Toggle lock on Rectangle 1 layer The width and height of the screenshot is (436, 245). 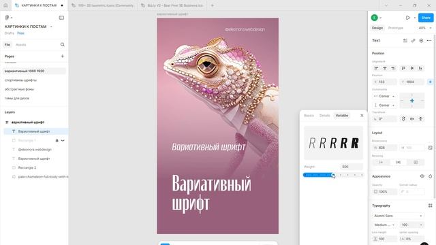coord(57,141)
